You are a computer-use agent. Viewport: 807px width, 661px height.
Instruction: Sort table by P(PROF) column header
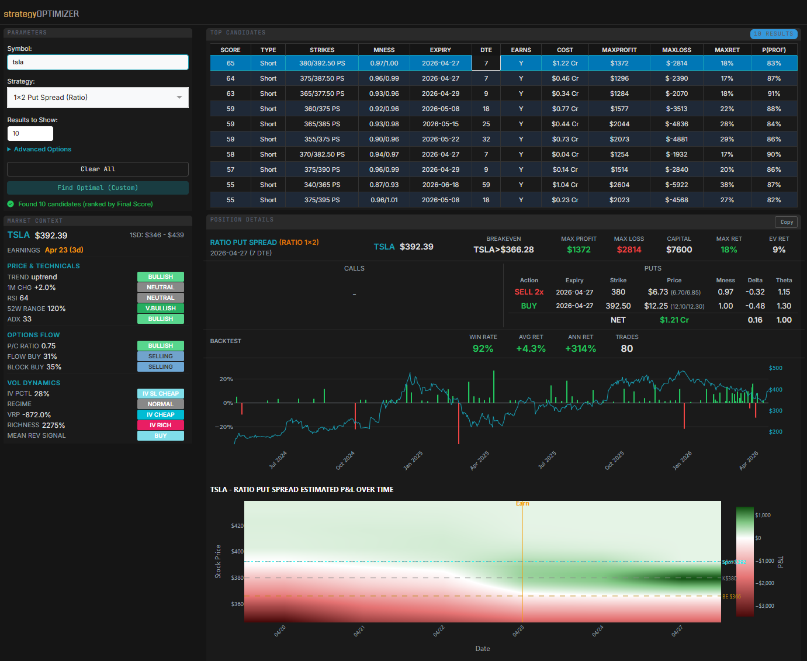point(774,50)
